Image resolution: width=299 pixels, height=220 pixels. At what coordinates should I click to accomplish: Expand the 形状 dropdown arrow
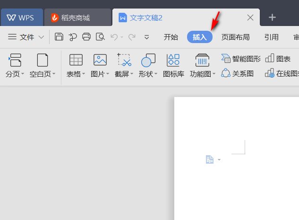point(156,73)
